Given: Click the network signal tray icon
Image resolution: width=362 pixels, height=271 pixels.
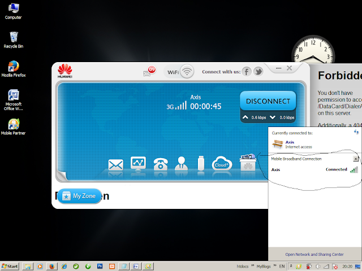Looking at the screenshot, I should tap(326, 266).
